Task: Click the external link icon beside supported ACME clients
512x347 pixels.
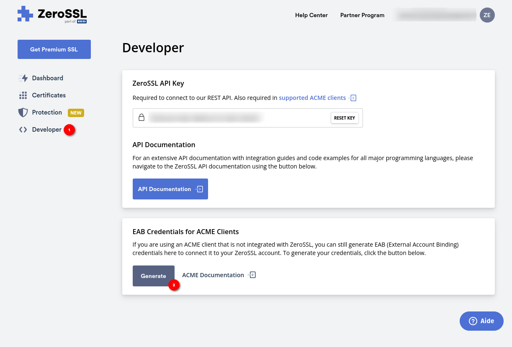Action: 352,98
